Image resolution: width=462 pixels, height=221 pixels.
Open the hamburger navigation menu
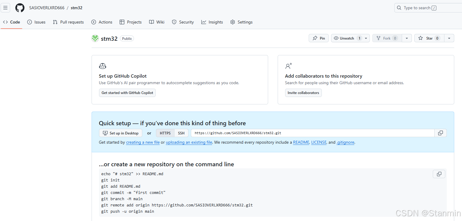click(5, 8)
